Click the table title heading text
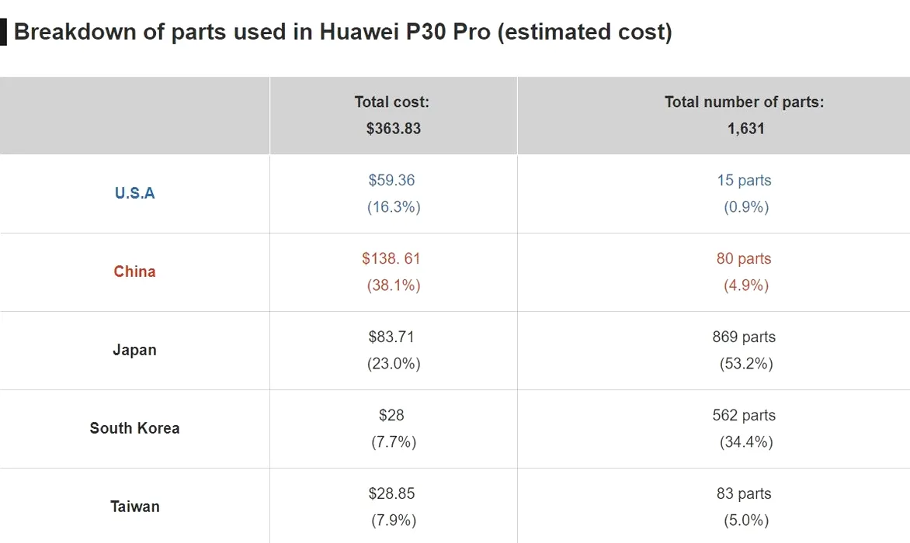Viewport: 910px width, 543px height. tap(342, 32)
